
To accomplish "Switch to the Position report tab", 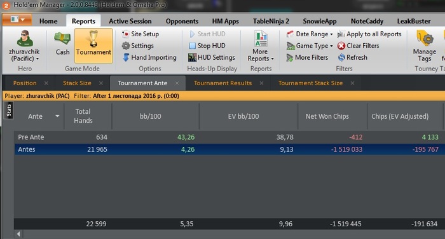I will (x=25, y=83).
